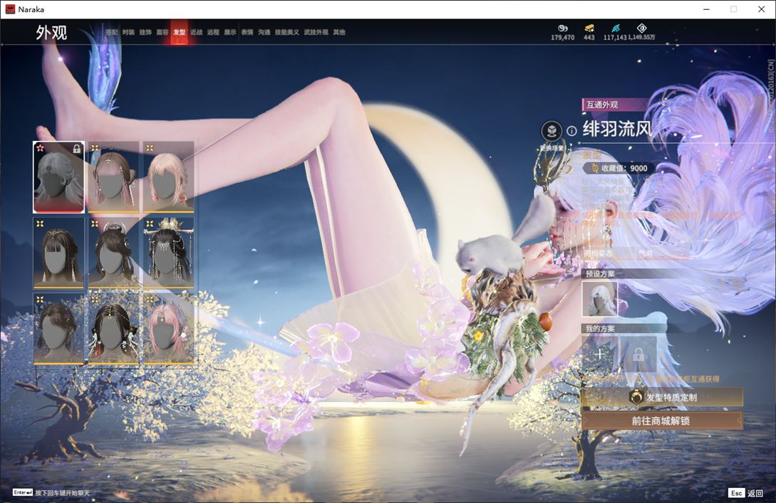Click the lock icon on first hairstyle
Screen dimensions: 776x503
77,148
